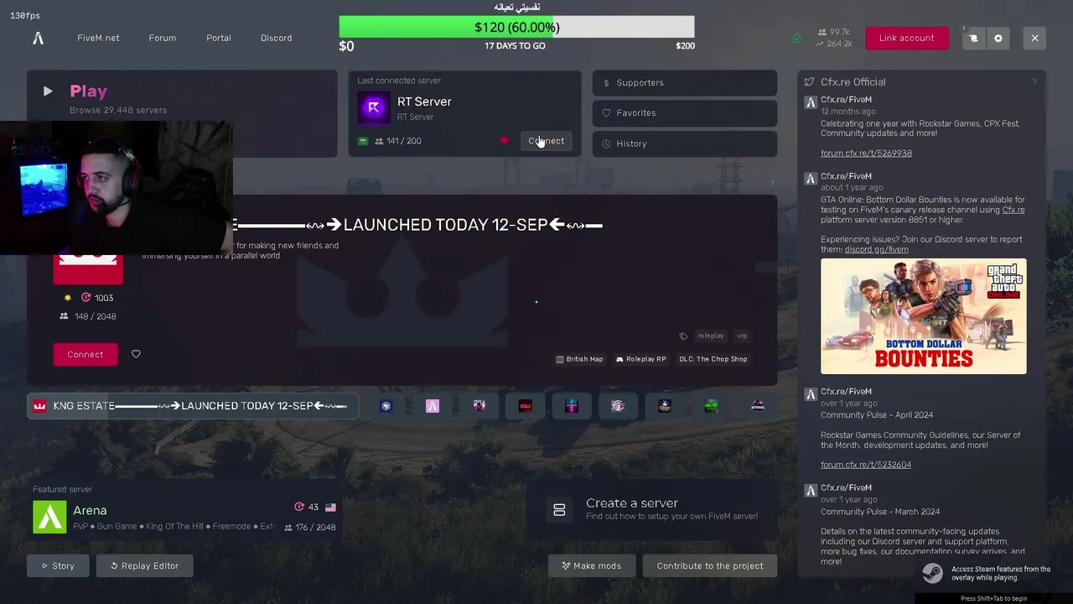Select the pink FiveM-logo server icon
1073x604 pixels.
tap(433, 406)
